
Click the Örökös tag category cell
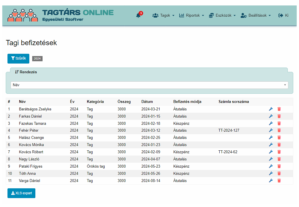[x=96, y=166]
